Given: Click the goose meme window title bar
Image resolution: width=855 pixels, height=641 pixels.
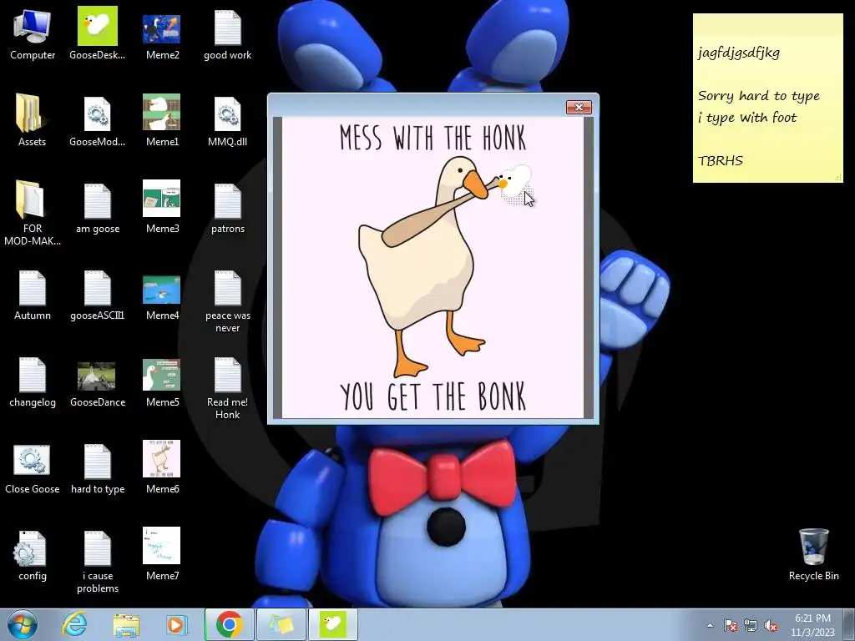Looking at the screenshot, I should 417,106.
